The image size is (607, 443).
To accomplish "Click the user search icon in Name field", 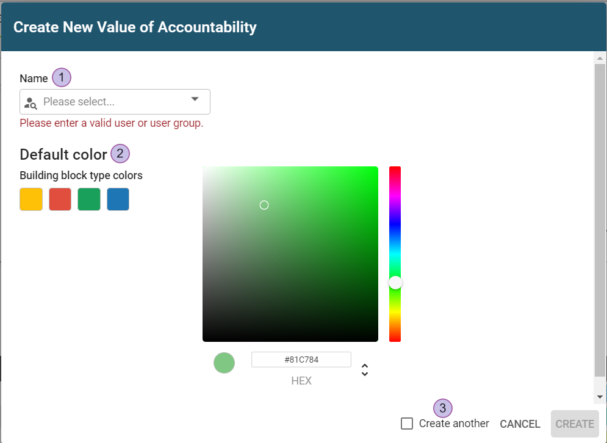I will click(x=31, y=102).
